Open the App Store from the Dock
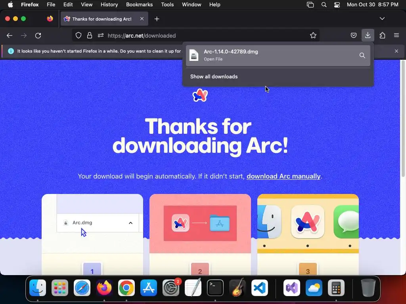 click(x=149, y=288)
